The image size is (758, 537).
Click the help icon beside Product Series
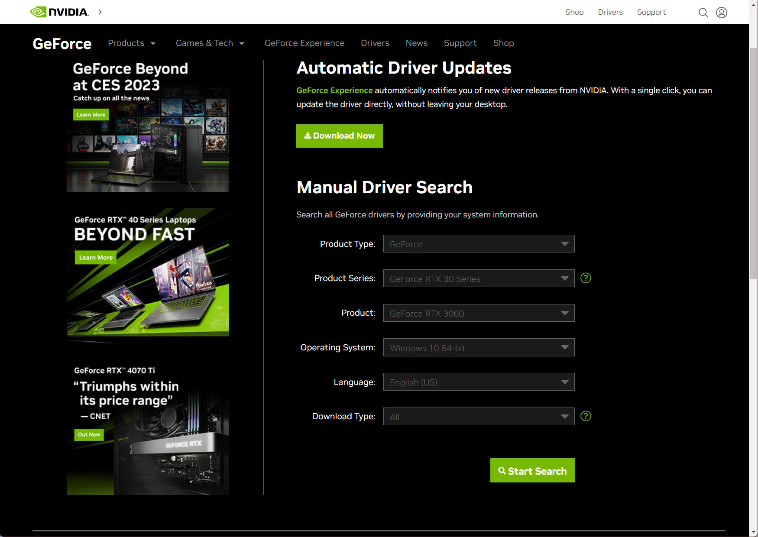[x=585, y=278]
